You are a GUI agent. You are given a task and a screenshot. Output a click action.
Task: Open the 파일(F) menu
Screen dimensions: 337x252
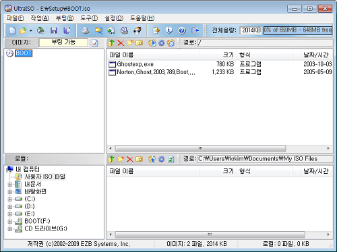tap(15, 18)
